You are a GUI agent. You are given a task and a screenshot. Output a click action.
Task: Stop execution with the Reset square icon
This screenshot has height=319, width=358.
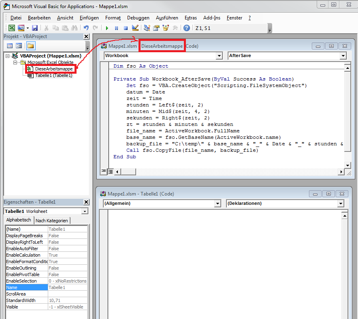(126, 28)
